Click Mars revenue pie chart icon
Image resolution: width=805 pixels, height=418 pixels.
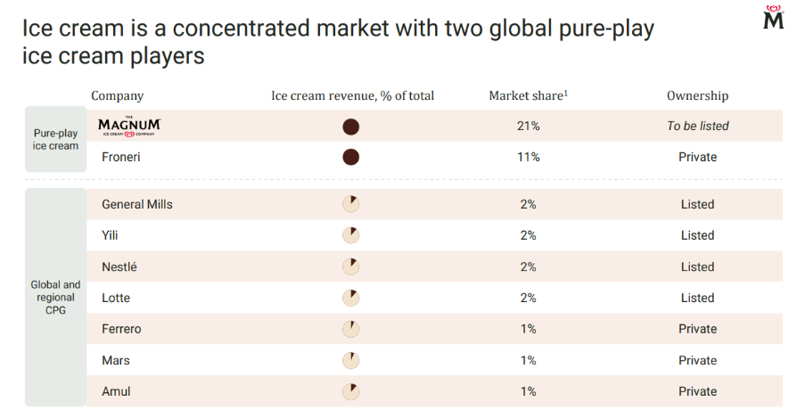tap(350, 360)
